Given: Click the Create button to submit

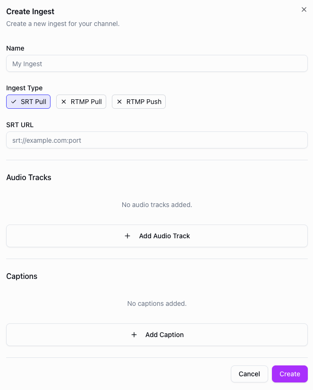Looking at the screenshot, I should 289,373.
